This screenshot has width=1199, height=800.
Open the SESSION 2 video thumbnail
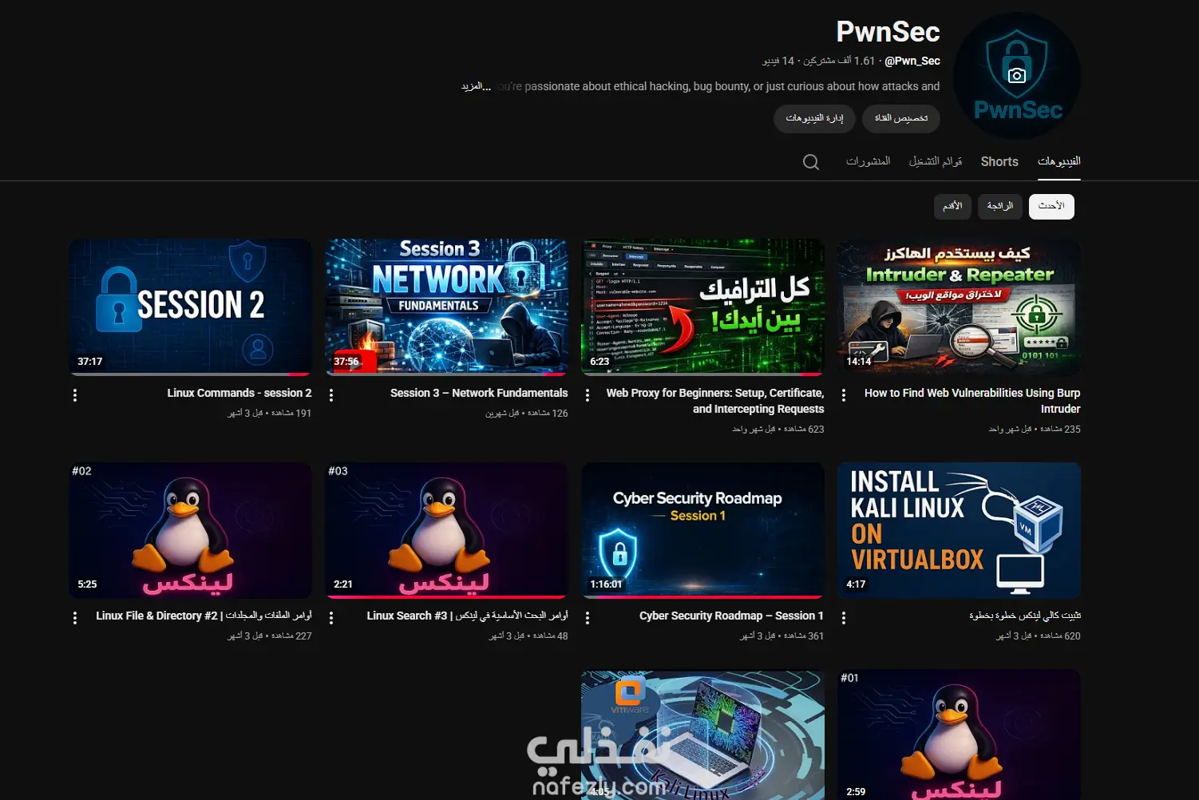pyautogui.click(x=190, y=307)
